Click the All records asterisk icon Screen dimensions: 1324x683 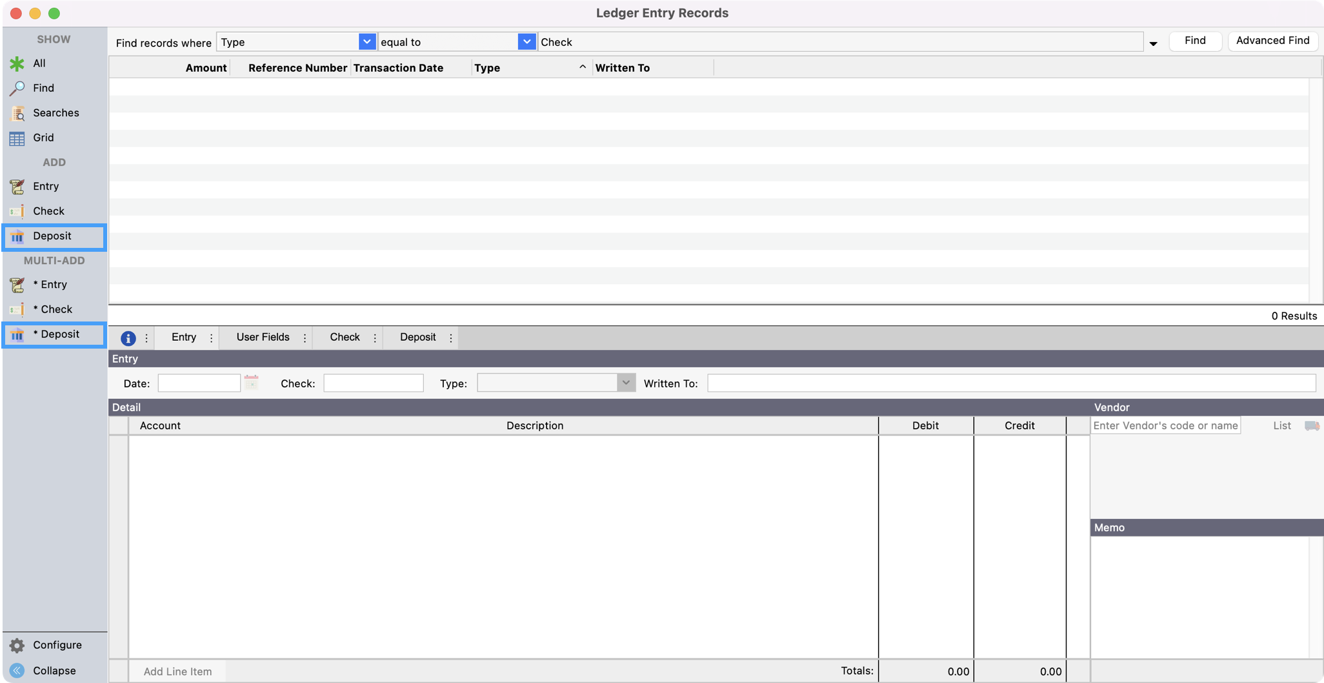[x=17, y=63]
